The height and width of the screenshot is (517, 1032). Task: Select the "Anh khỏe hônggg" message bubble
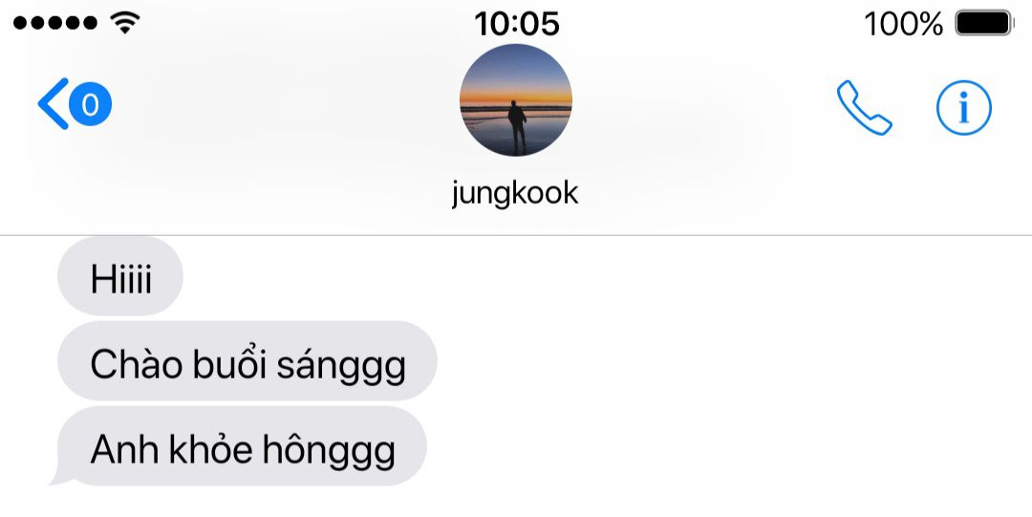[242, 446]
